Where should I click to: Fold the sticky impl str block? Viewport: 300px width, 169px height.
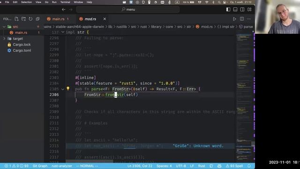63,32
